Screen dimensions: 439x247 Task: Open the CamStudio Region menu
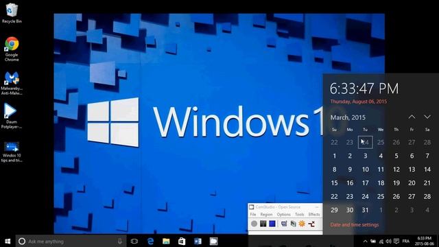266,214
